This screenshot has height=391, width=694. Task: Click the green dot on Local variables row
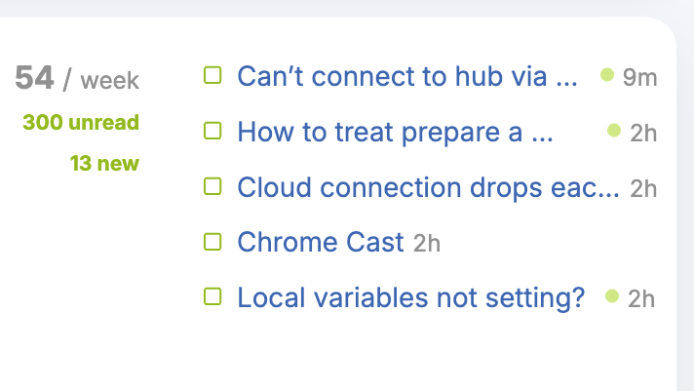tap(612, 295)
